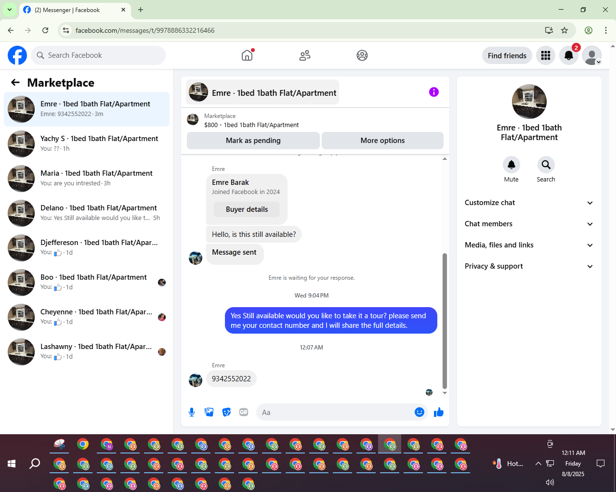616x492 pixels.
Task: Open the Windows Start menu
Action: tap(12, 464)
